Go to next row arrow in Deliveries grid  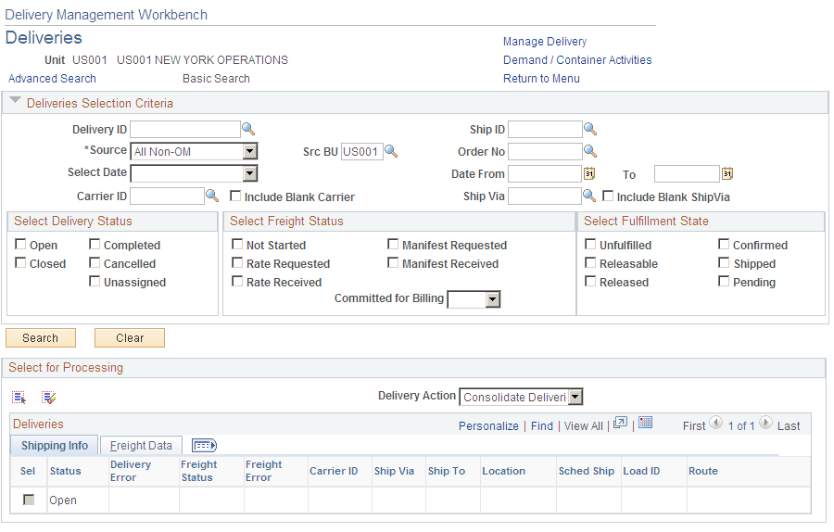765,423
